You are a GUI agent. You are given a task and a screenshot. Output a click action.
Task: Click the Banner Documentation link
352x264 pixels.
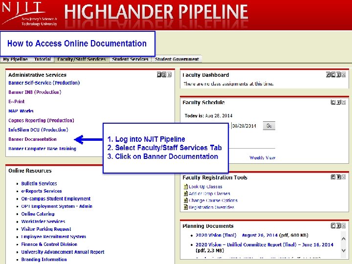[32, 139]
